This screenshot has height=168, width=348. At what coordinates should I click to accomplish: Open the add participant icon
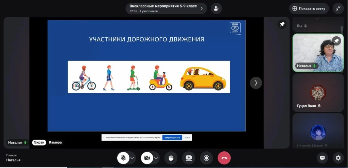(216, 8)
